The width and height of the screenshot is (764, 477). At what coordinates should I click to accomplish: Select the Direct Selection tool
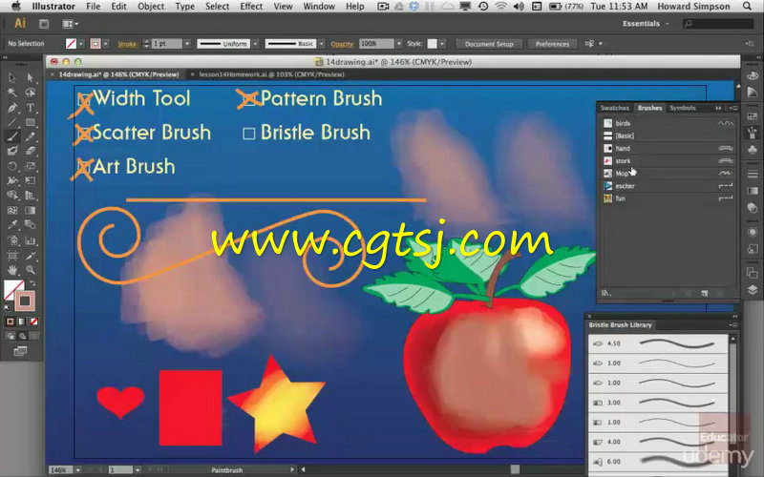tap(31, 78)
